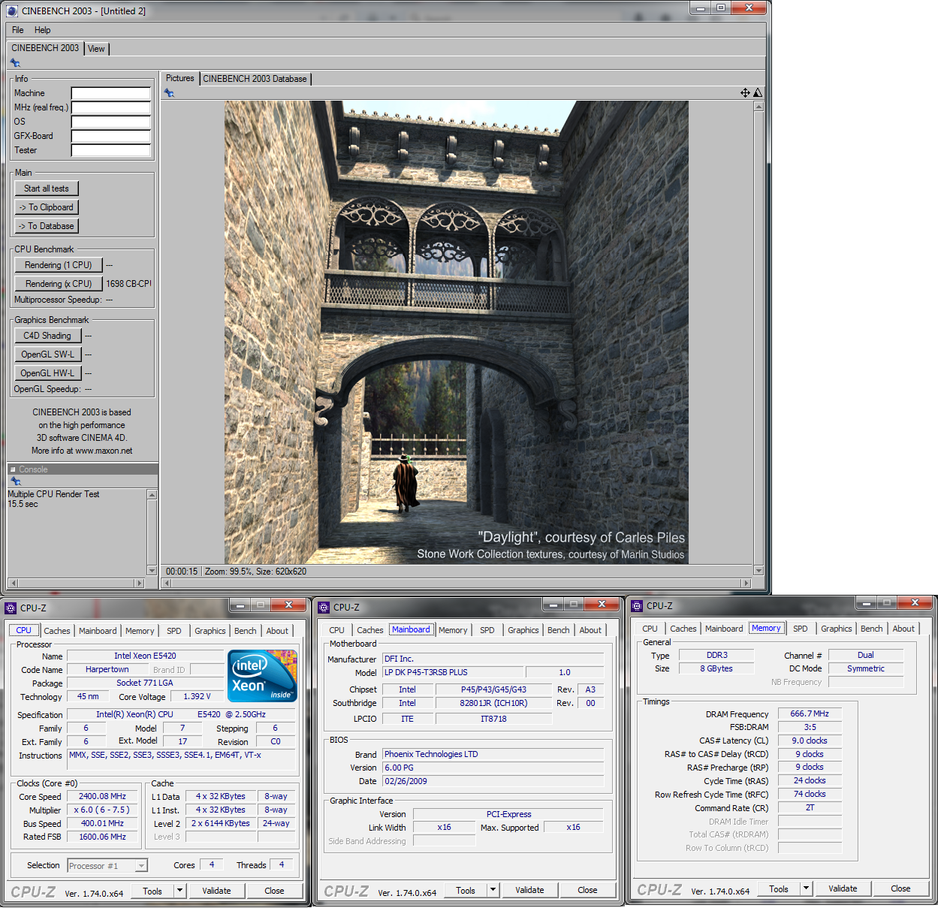This screenshot has height=908, width=938.
Task: Click the LP DK P45-T3RSB PLUS model field
Action: (452, 673)
